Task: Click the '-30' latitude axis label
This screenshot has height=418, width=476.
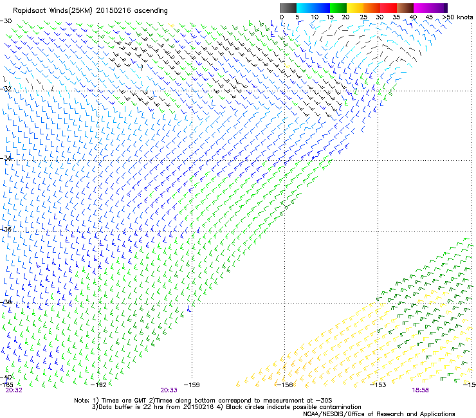Action: (x=6, y=21)
